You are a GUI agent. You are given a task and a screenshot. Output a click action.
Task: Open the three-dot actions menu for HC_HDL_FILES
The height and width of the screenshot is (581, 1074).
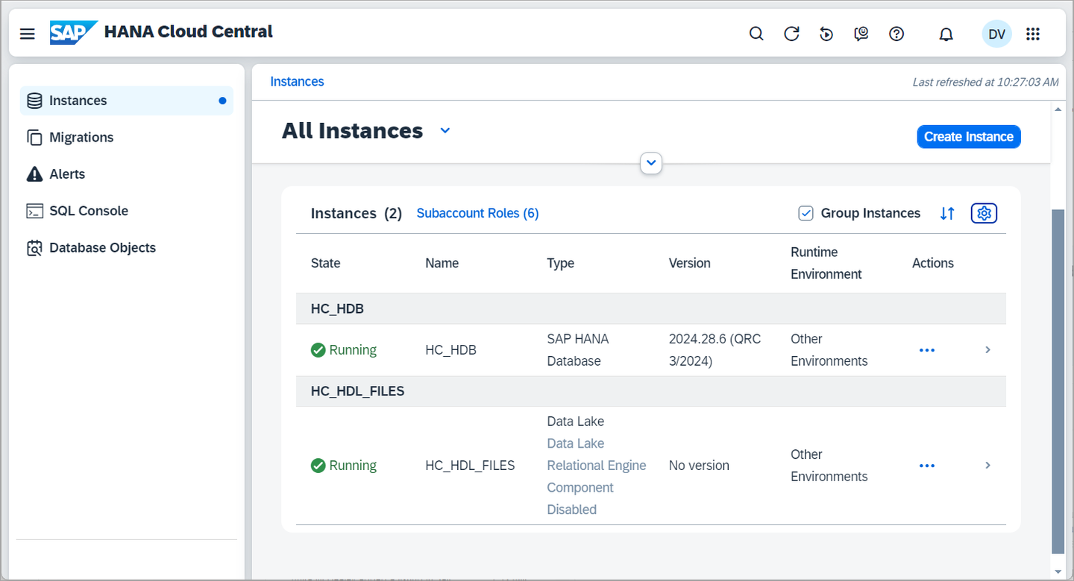(x=927, y=466)
